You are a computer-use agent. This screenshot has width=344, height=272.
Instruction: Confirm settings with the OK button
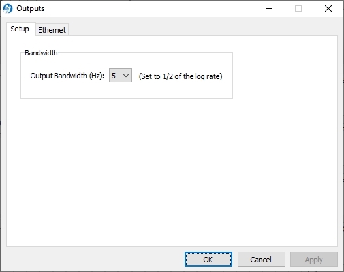[x=208, y=260]
